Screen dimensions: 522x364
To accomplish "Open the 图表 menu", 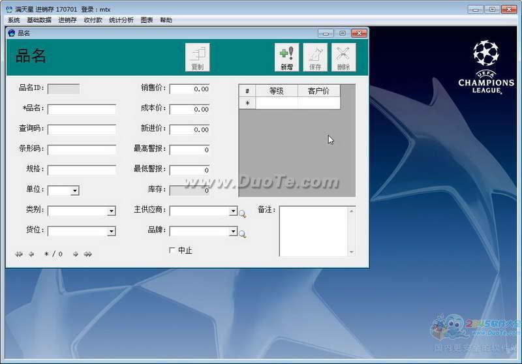I will click(146, 20).
